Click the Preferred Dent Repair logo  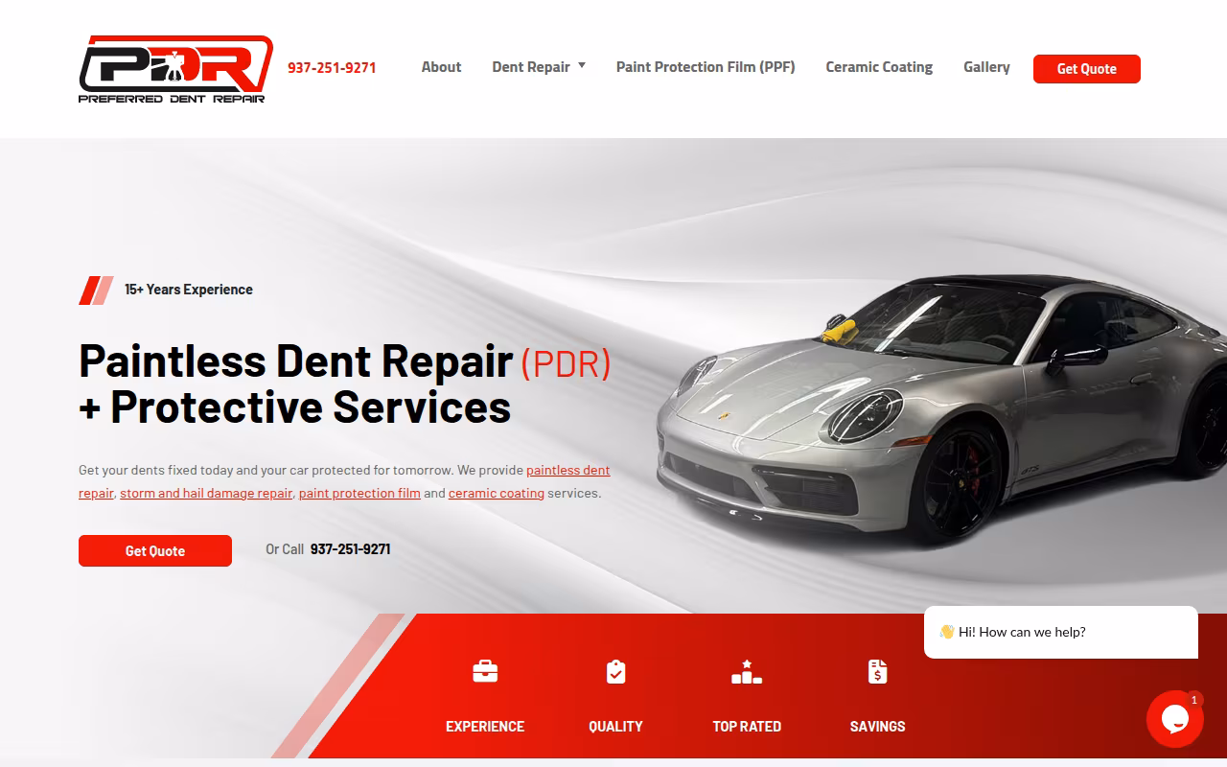click(175, 69)
